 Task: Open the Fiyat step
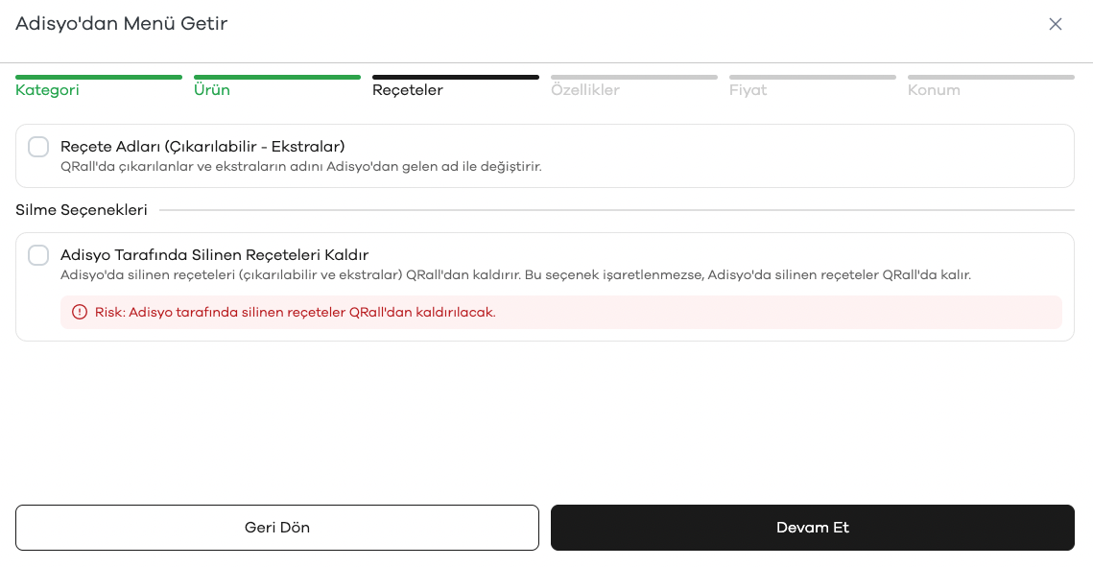pos(748,90)
